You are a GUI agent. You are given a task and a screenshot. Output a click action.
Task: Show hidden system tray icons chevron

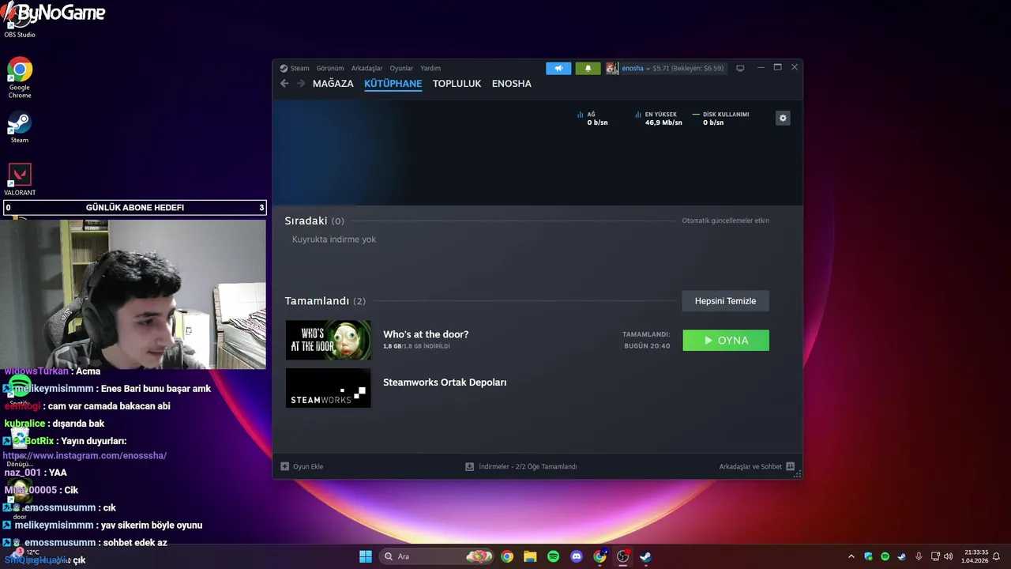[x=851, y=556]
